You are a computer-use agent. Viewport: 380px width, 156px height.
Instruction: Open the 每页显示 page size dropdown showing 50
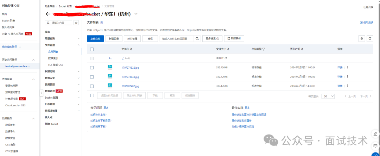point(328,96)
